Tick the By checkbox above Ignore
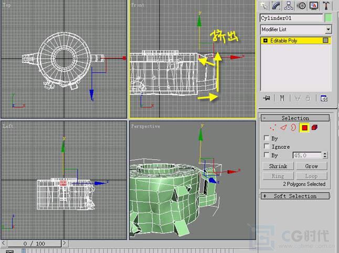The image size is (339, 253). (x=267, y=138)
